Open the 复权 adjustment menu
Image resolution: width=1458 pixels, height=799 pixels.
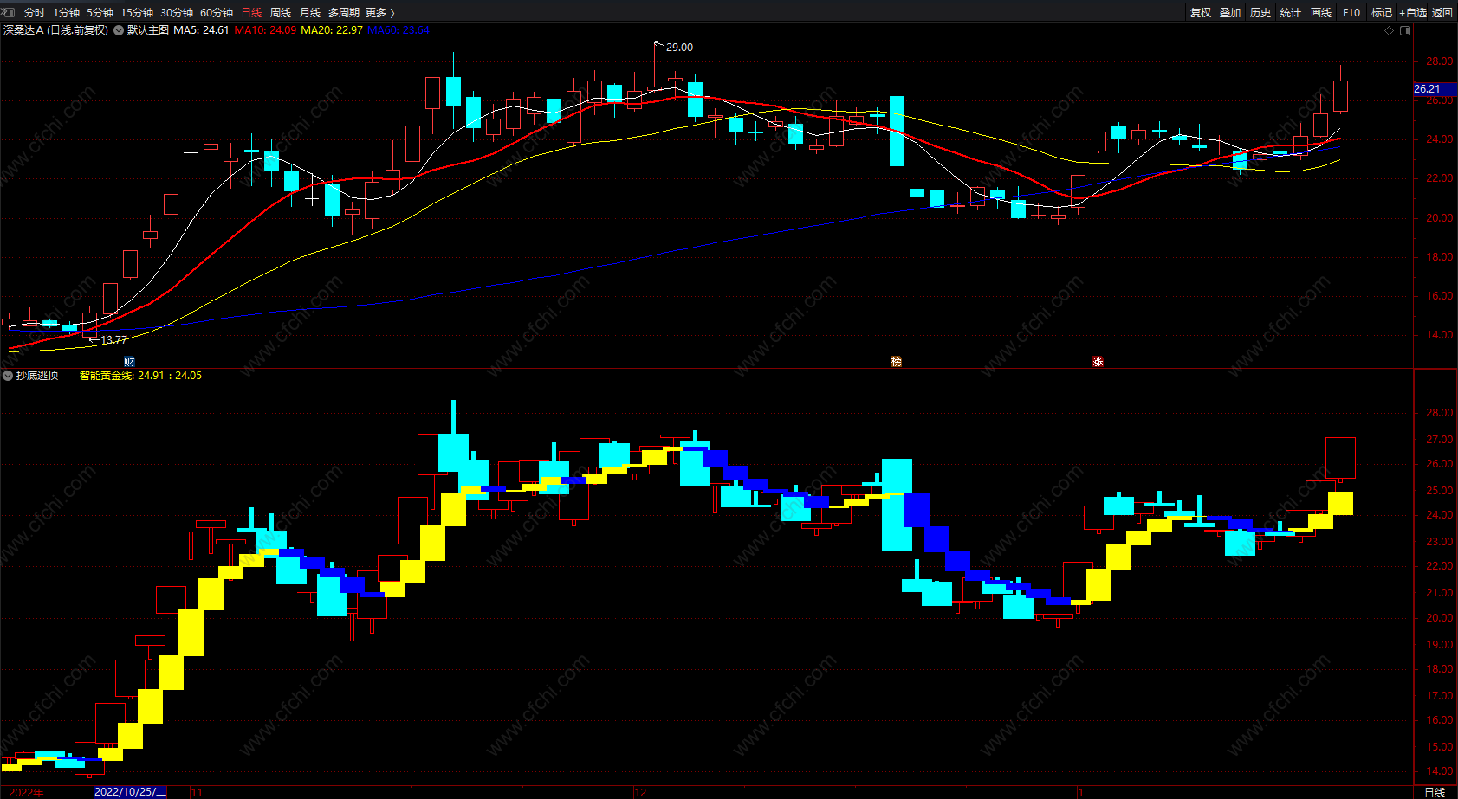1201,13
